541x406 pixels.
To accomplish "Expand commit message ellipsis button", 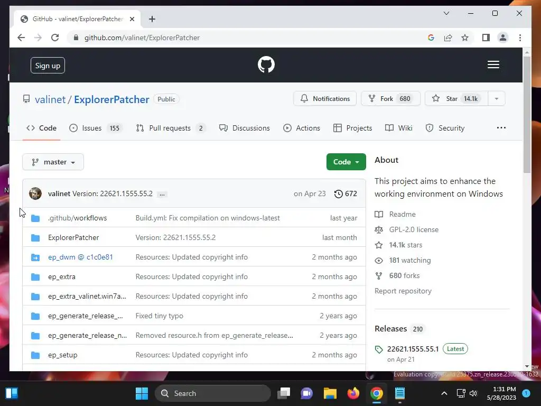I will (162, 194).
